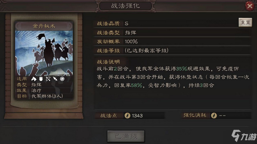Viewport: 257px width, 144px height.
Task: Click the 战法点 feather coin icon
Action: coord(127,116)
